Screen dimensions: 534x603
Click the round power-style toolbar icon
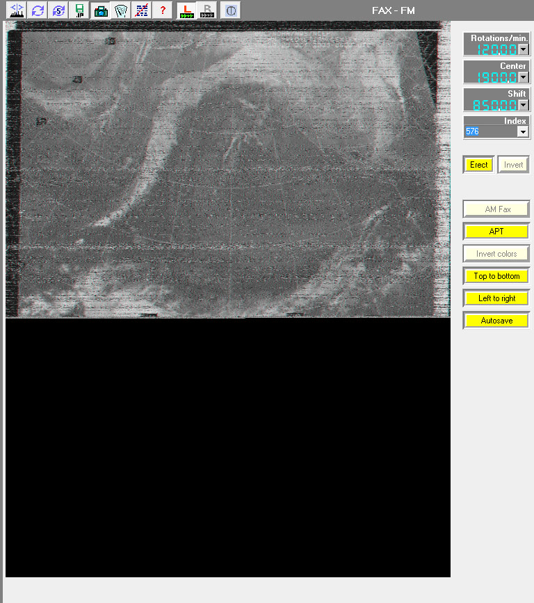click(x=231, y=10)
